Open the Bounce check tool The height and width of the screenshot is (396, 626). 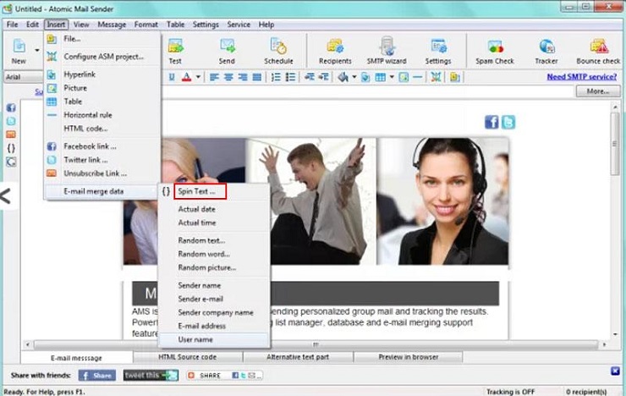click(x=598, y=50)
